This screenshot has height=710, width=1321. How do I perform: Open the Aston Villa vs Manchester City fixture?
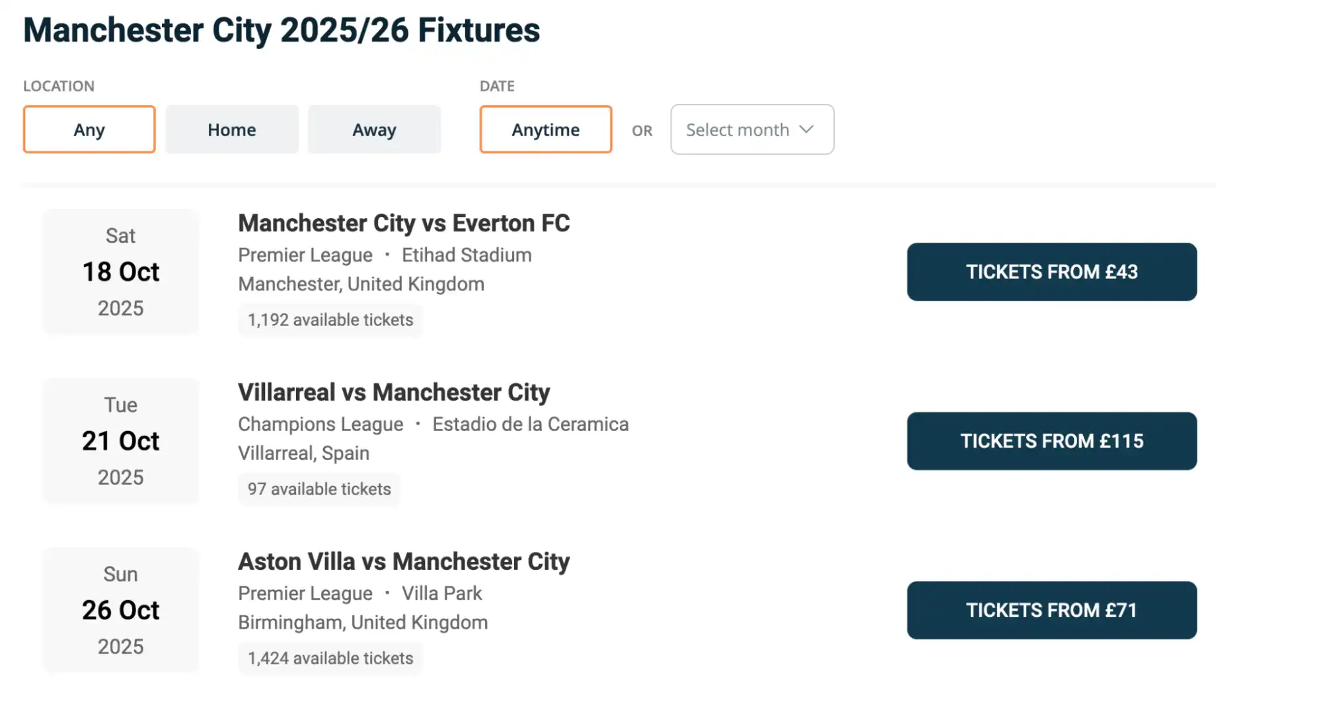tap(403, 561)
